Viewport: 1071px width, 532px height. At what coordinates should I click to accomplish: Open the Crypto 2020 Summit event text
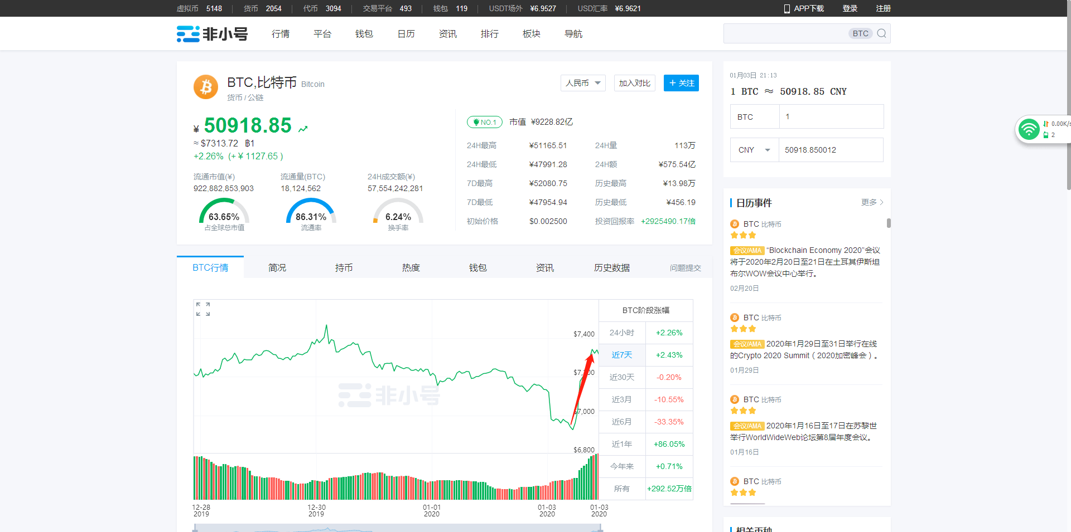point(805,350)
